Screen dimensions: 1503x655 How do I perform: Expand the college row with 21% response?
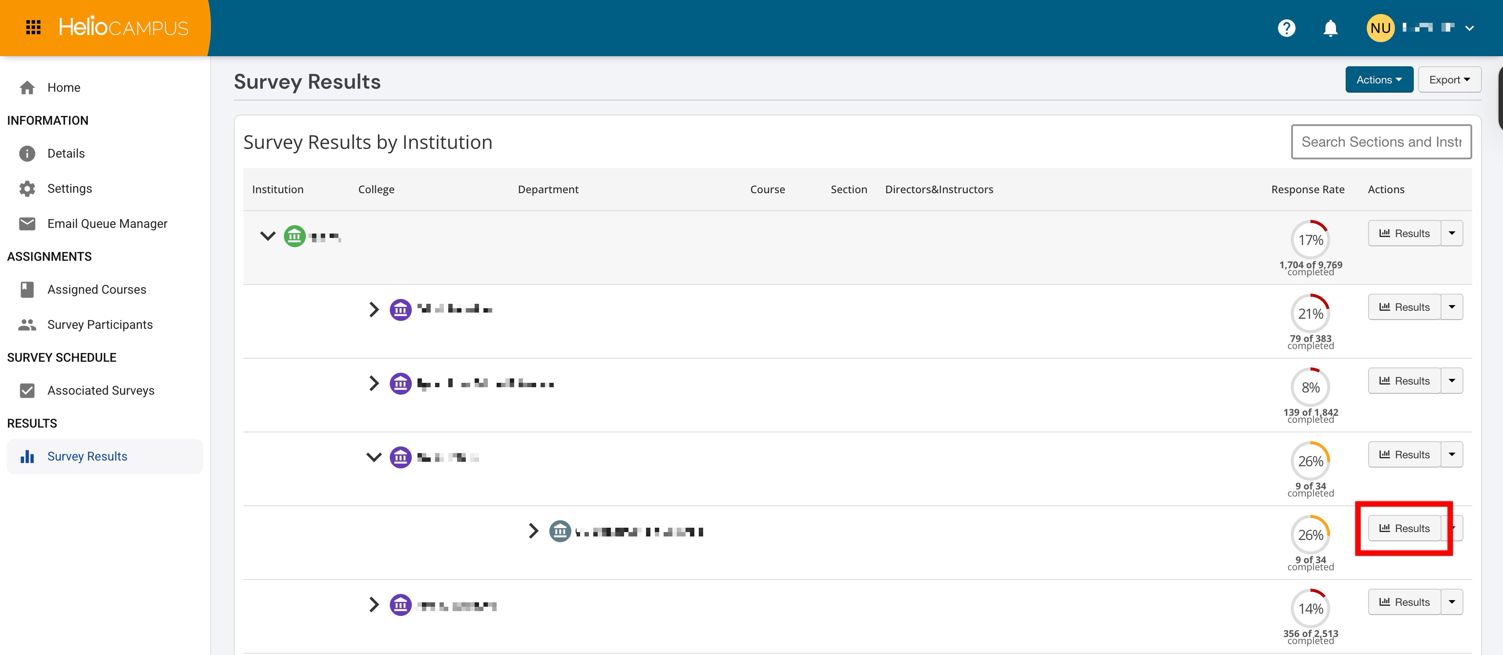(374, 310)
